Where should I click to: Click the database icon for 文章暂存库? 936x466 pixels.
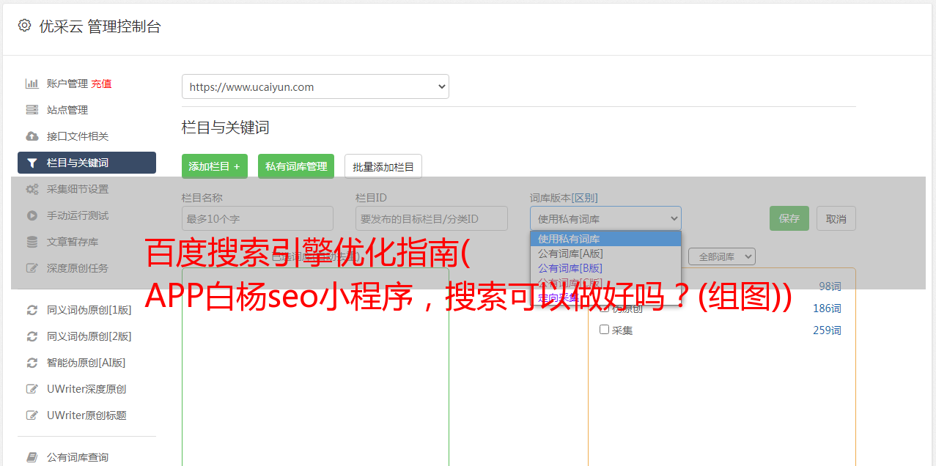32,242
